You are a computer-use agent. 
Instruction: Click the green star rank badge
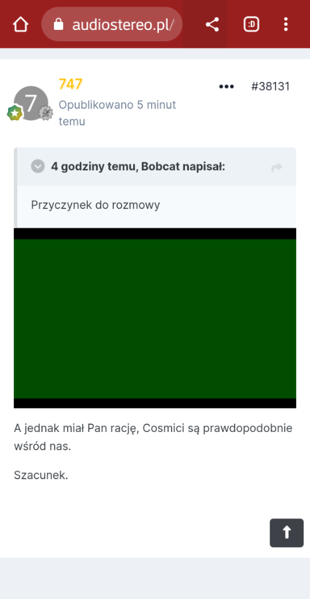(x=15, y=113)
